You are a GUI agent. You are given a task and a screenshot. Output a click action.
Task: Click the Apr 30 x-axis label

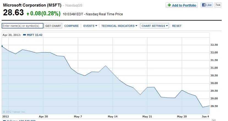(x=43, y=117)
